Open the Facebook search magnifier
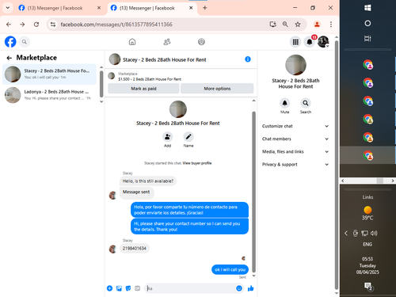Viewport: 396px width, 297px height. (x=25, y=42)
